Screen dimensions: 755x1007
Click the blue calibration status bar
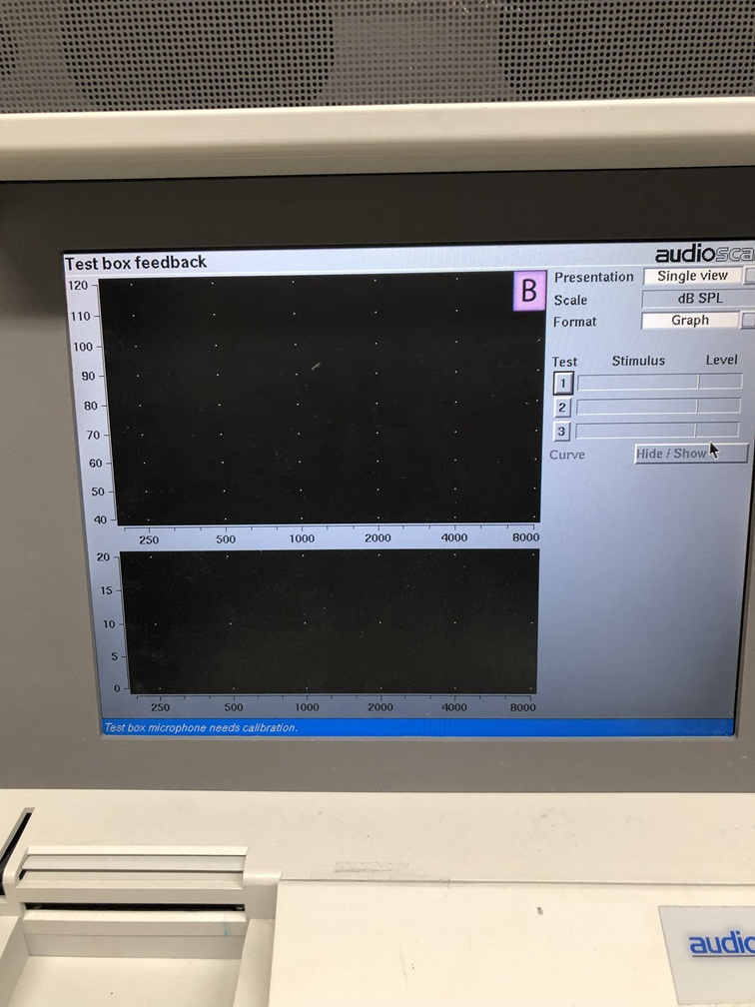point(417,727)
